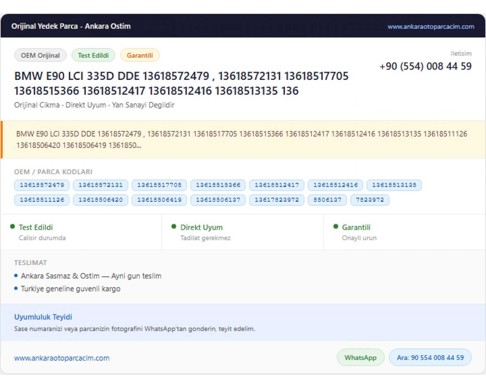
Task: Click part code chip 13618572479
Action: (x=42, y=185)
